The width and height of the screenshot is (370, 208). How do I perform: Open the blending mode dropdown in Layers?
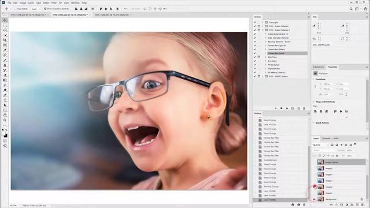[324, 150]
